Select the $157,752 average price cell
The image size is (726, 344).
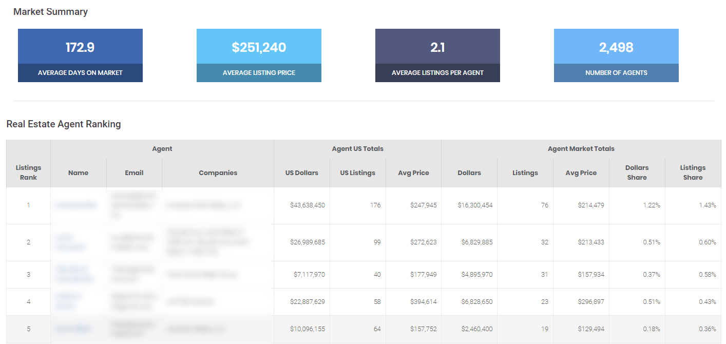pyautogui.click(x=413, y=329)
